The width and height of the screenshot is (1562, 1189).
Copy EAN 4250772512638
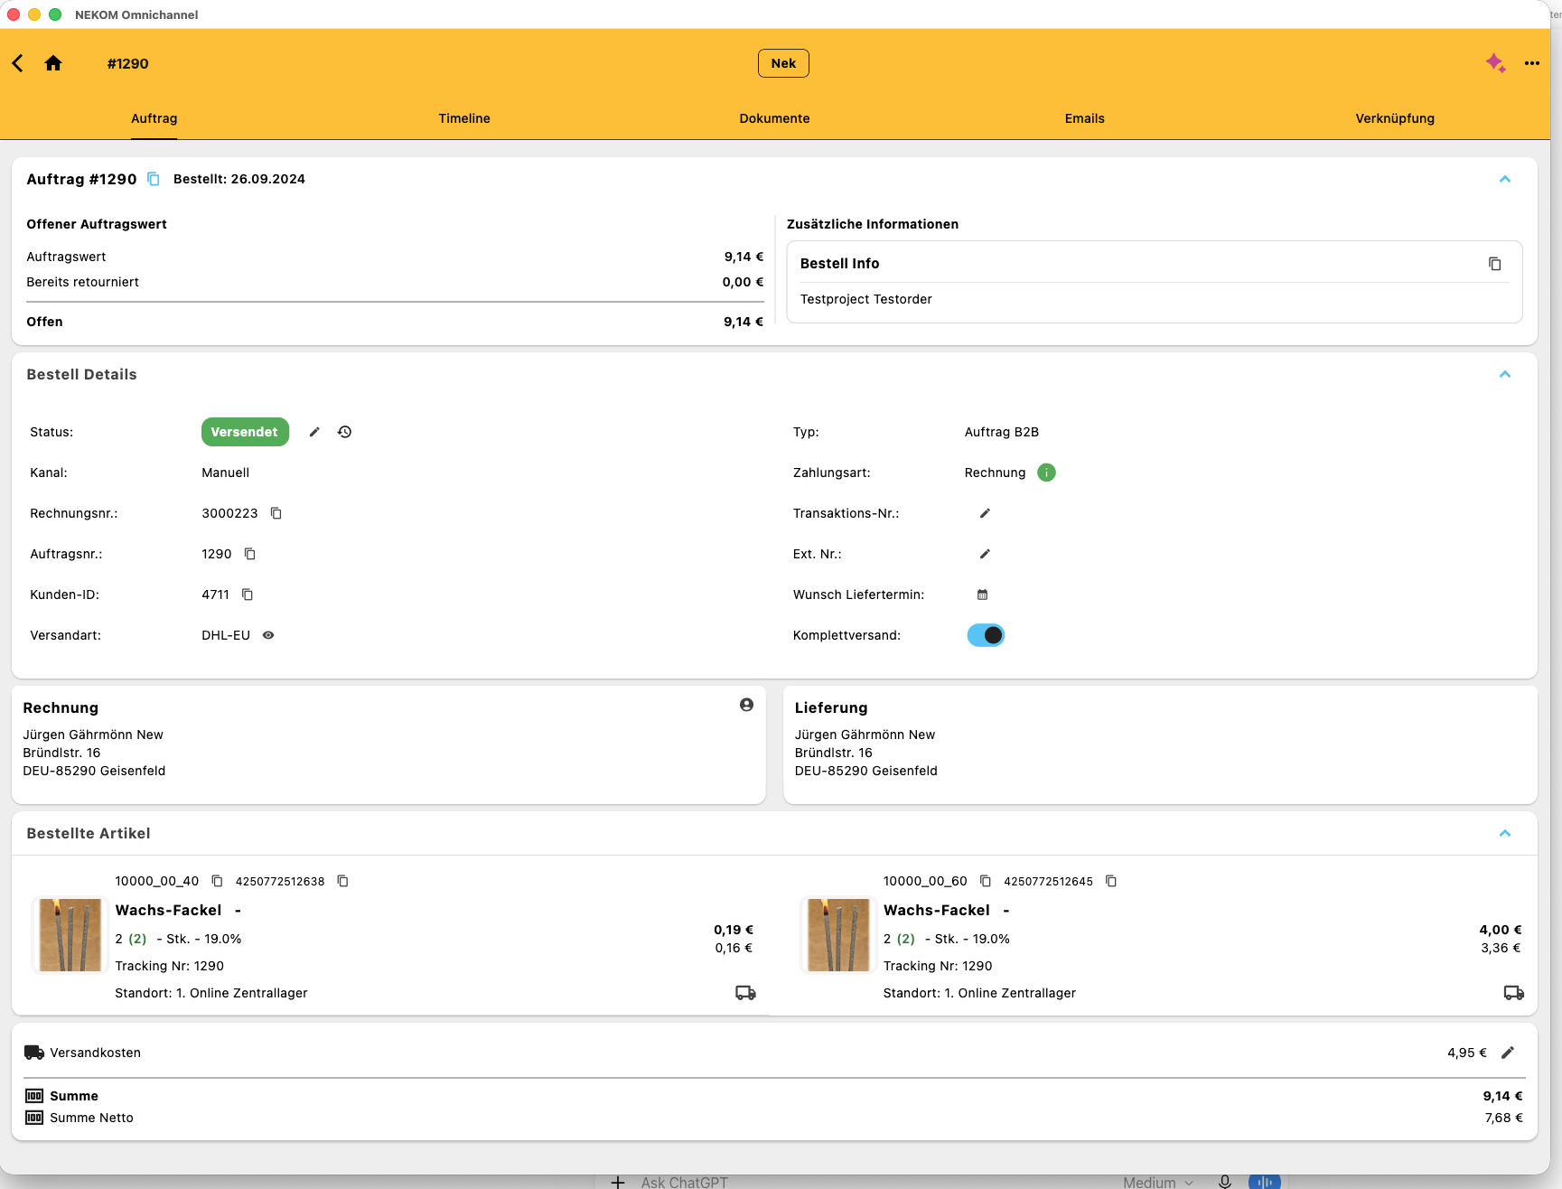click(342, 881)
